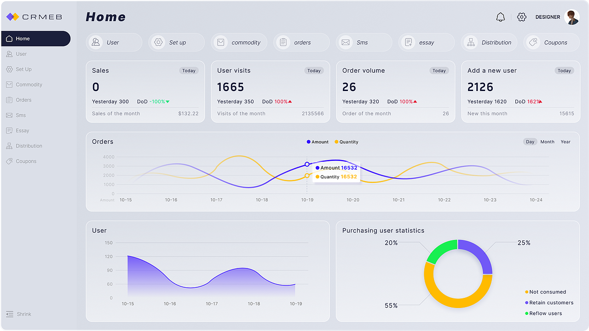Screen dimensions: 589x331
Task: Click the Commodity icon in sidebar
Action: click(9, 85)
